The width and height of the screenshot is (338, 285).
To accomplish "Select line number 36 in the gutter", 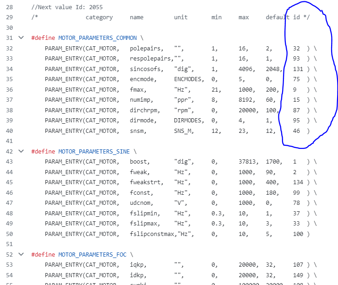I will pos(9,89).
